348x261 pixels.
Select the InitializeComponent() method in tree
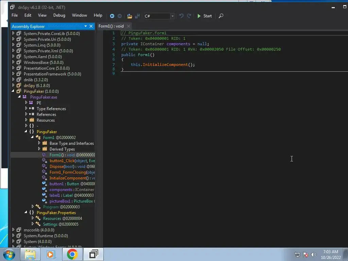(72, 178)
